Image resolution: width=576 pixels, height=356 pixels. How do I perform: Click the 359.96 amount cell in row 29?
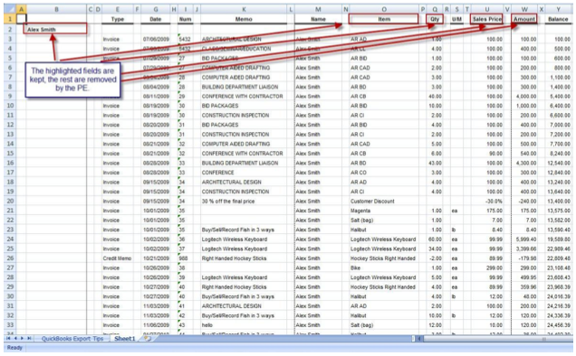(524, 286)
